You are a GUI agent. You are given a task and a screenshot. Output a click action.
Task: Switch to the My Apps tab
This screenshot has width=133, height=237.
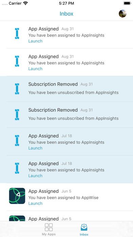point(49,230)
